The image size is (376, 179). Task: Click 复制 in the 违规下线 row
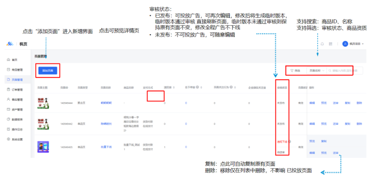324,141
